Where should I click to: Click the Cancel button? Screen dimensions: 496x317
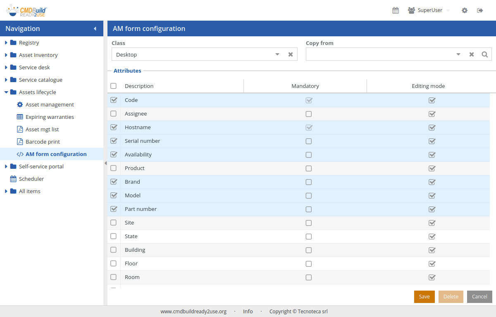(x=479, y=297)
